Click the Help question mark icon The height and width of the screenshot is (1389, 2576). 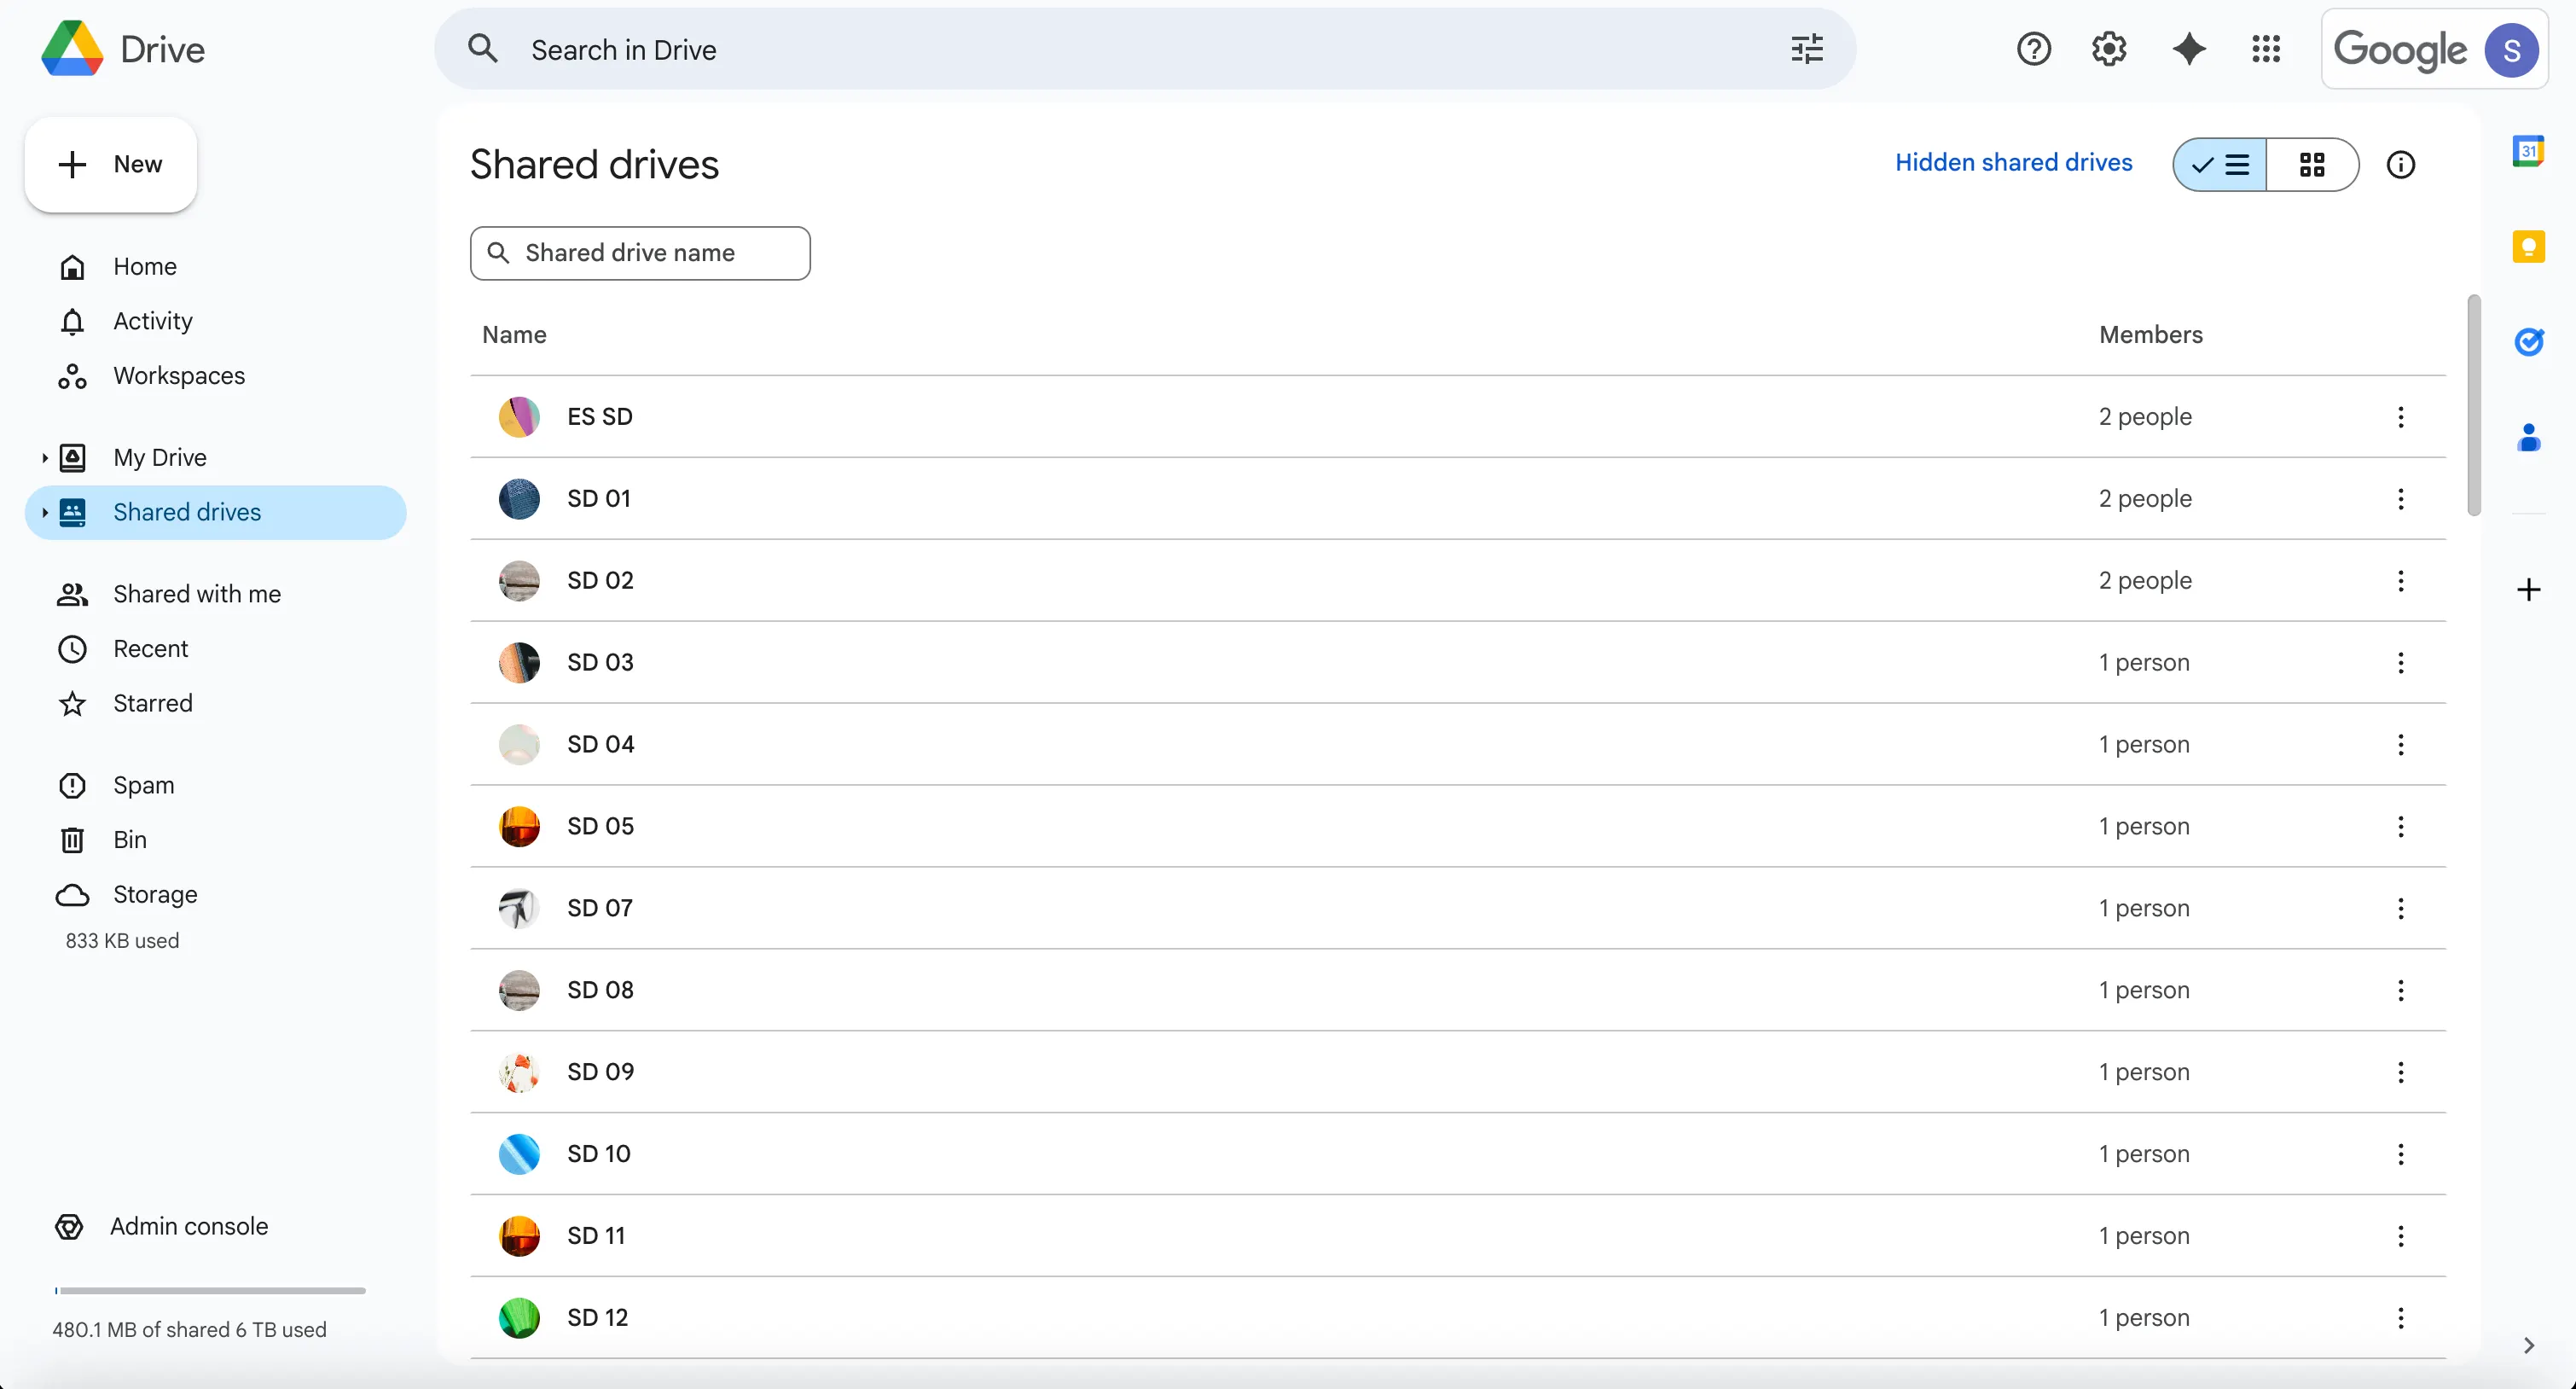point(2033,49)
